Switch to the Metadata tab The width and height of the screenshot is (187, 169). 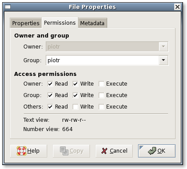point(92,23)
